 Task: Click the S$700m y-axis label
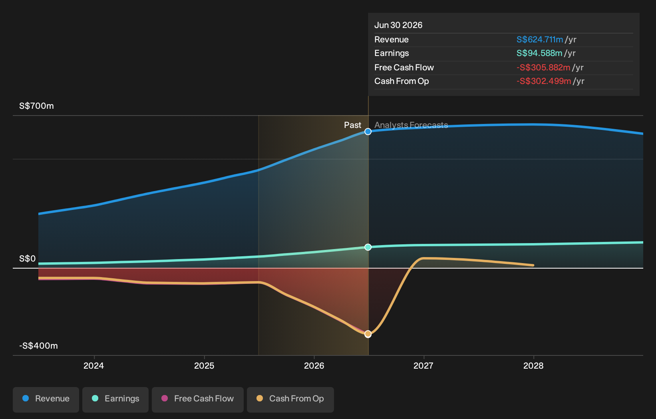tap(36, 106)
